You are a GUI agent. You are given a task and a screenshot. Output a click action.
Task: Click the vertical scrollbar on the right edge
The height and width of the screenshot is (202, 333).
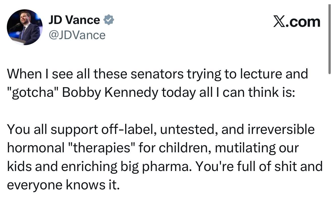(x=329, y=39)
